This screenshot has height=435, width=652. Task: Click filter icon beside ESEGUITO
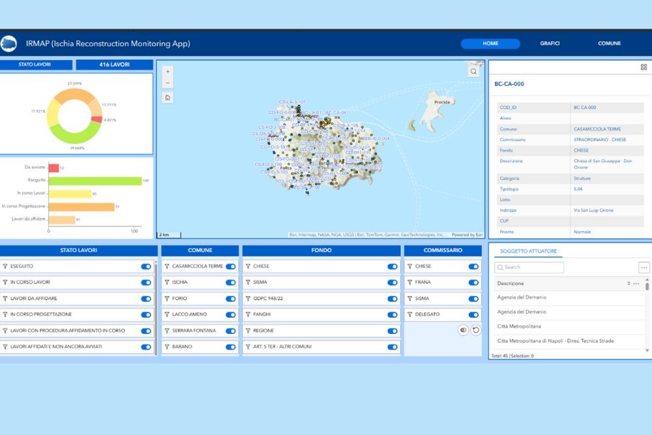click(5, 267)
